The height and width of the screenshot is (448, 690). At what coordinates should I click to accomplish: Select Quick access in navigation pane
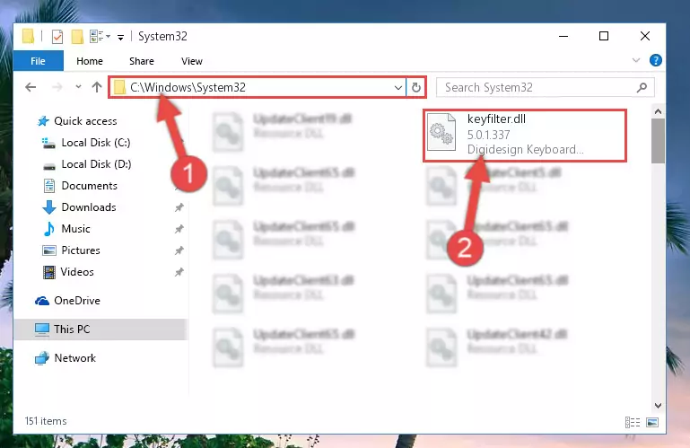click(85, 121)
